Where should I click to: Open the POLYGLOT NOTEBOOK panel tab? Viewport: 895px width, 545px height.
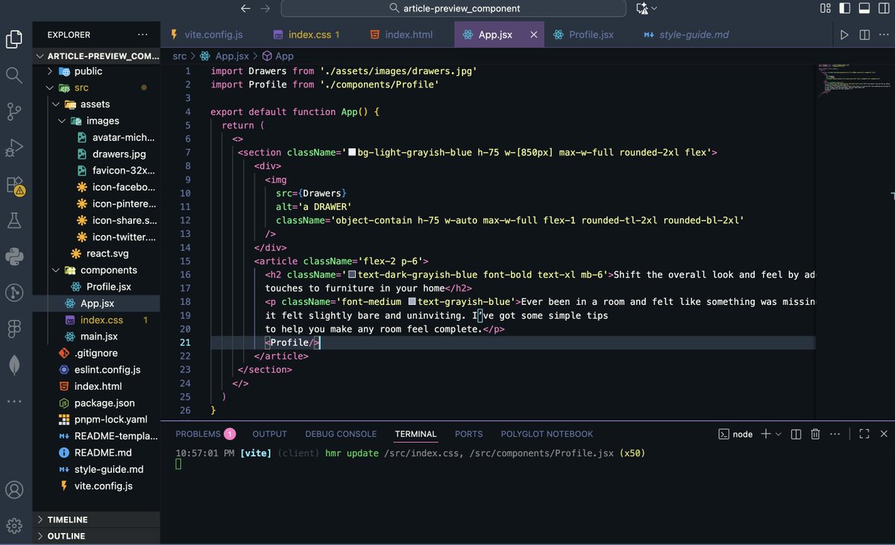[x=547, y=434]
